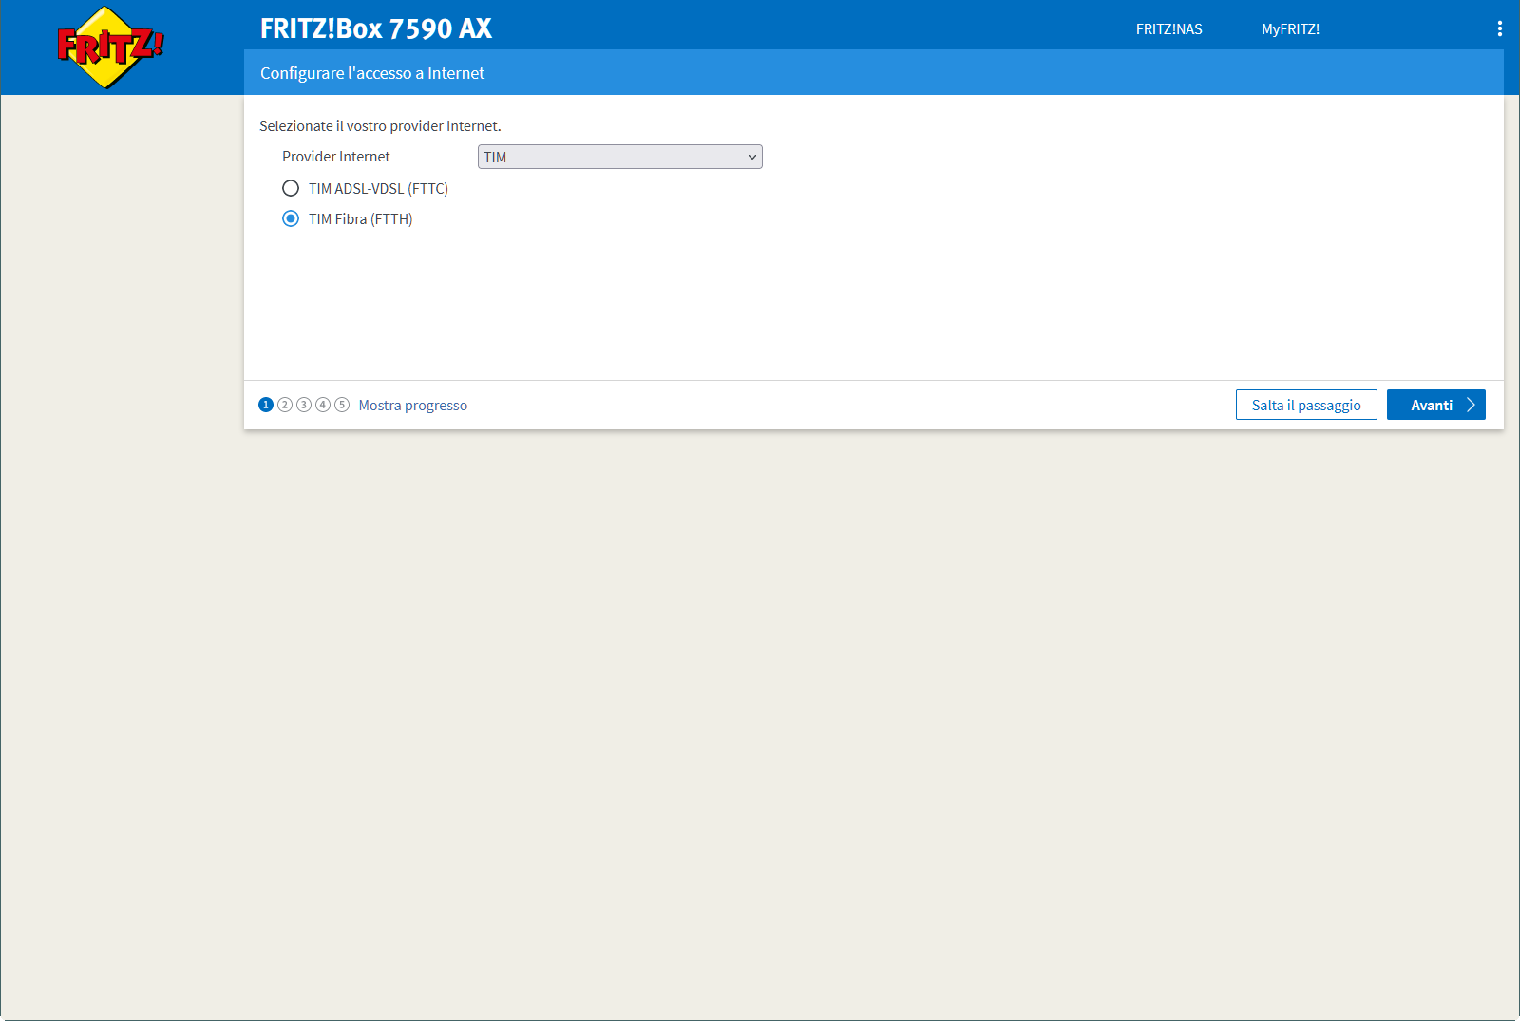Click the TIM ADSL-VDSL (FTTC) label text
This screenshot has width=1520, height=1021.
click(x=378, y=188)
